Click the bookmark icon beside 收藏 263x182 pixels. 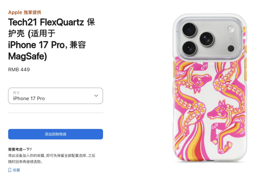10,170
